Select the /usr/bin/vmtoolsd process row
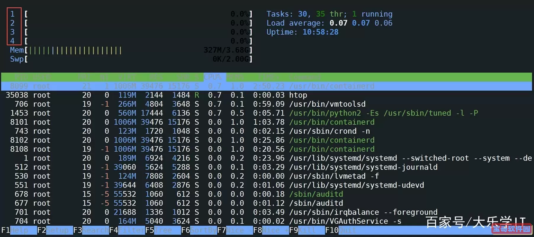Screen dimensions: 534x237 pos(266,104)
